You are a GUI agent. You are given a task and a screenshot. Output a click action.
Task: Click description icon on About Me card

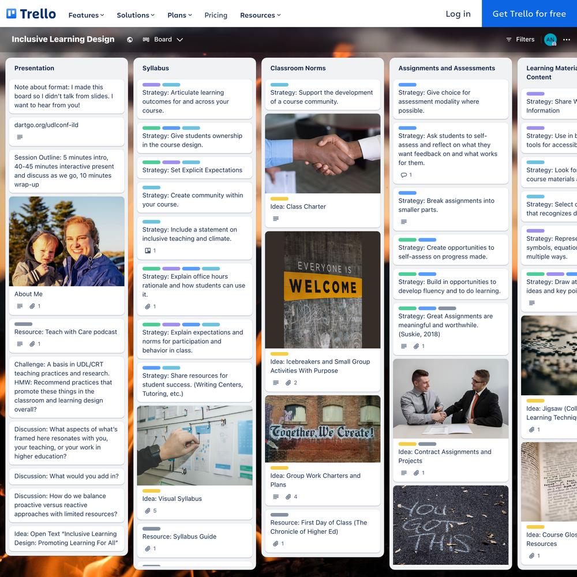pos(20,306)
